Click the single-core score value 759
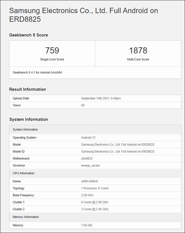 coord(52,50)
